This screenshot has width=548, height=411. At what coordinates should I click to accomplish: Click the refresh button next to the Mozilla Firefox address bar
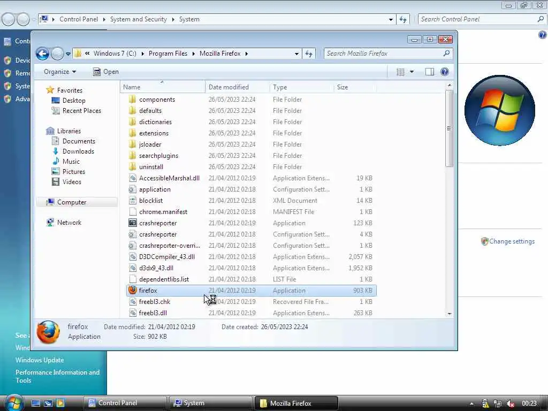click(x=309, y=54)
